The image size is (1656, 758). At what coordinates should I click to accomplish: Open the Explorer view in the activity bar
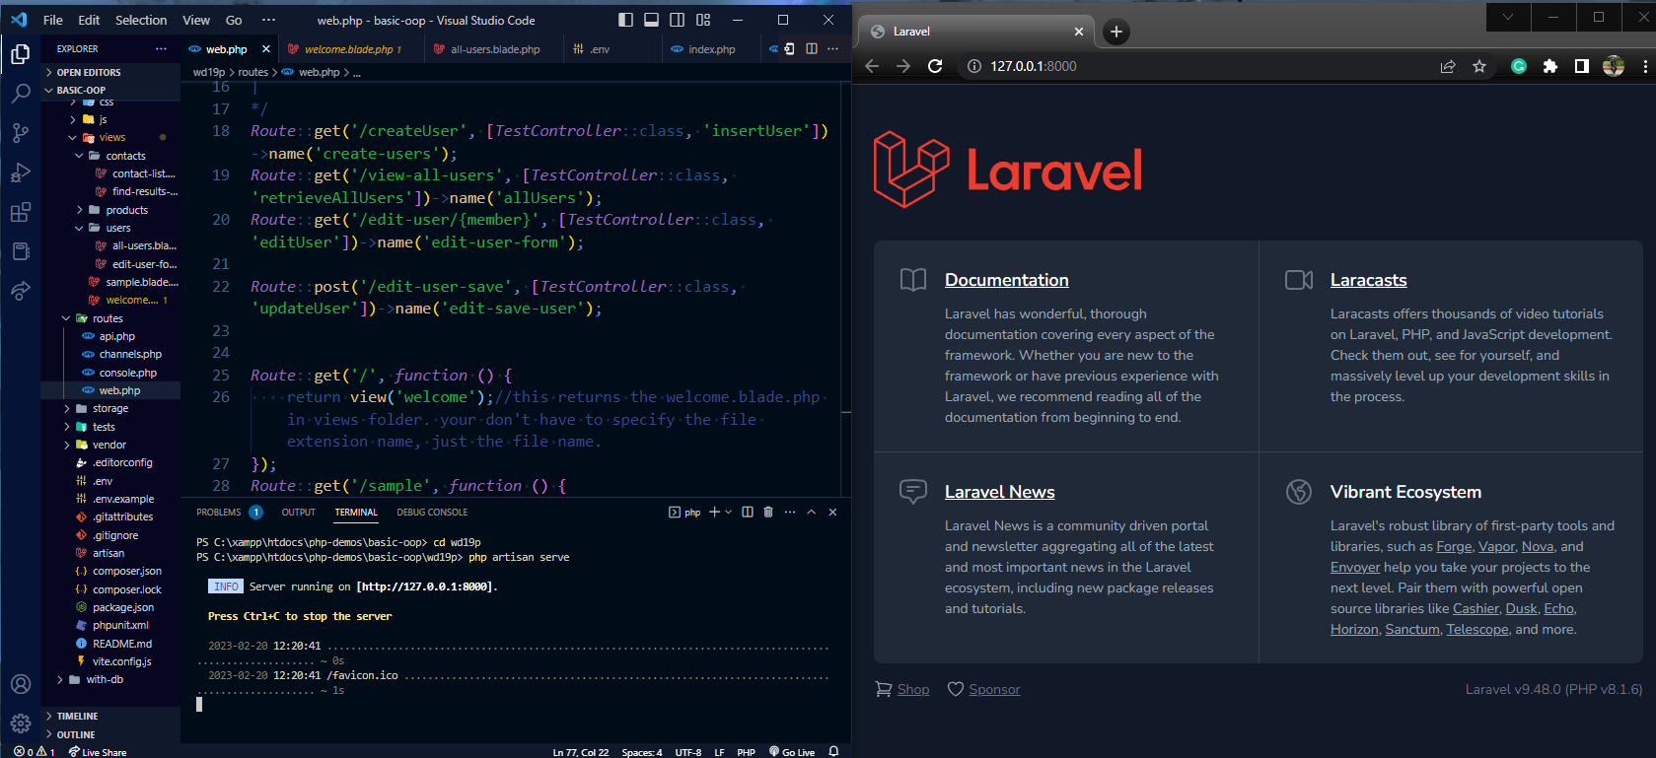point(20,54)
